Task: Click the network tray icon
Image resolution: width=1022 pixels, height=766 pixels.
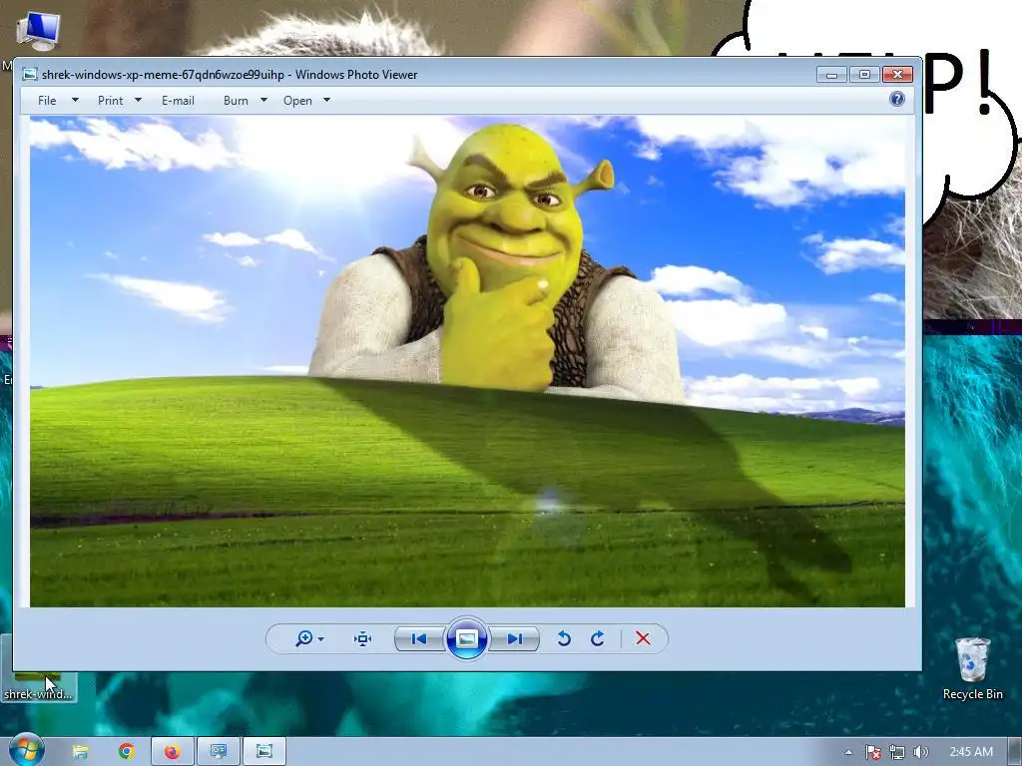Action: point(897,752)
